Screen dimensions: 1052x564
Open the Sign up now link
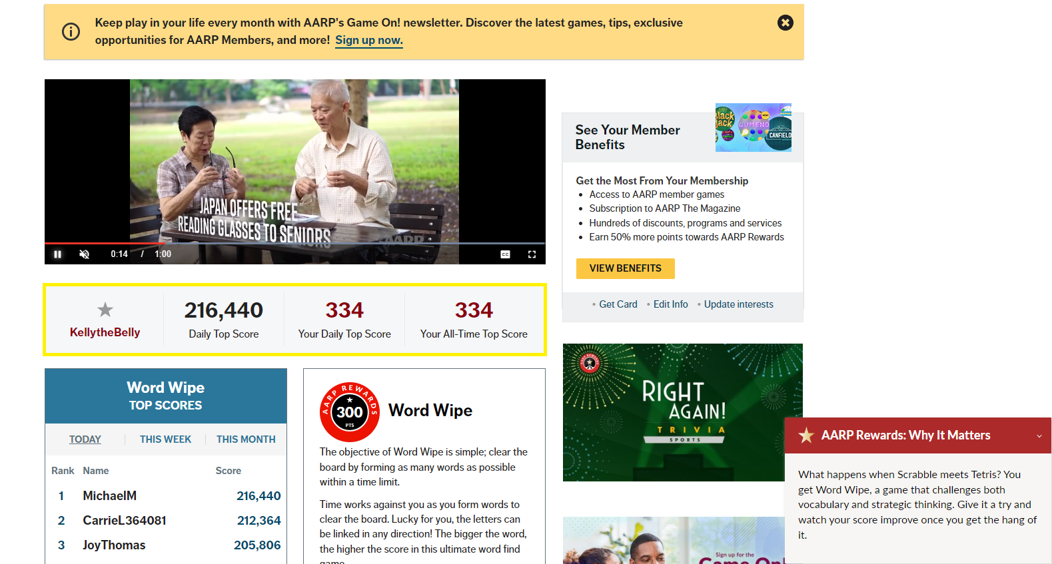pyautogui.click(x=369, y=40)
